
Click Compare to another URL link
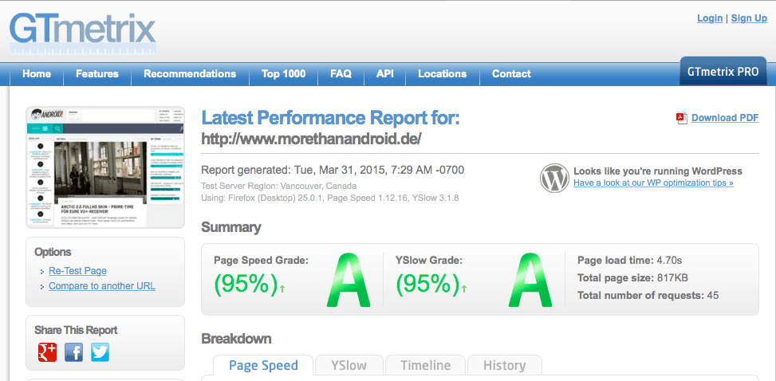(x=102, y=286)
